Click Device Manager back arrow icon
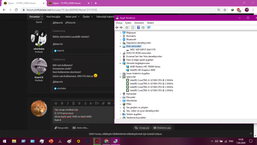The width and height of the screenshot is (257, 145). pos(117,27)
